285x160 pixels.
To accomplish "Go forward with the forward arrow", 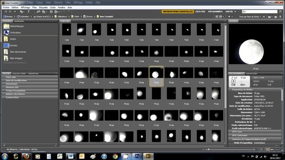I will tap(10, 12).
